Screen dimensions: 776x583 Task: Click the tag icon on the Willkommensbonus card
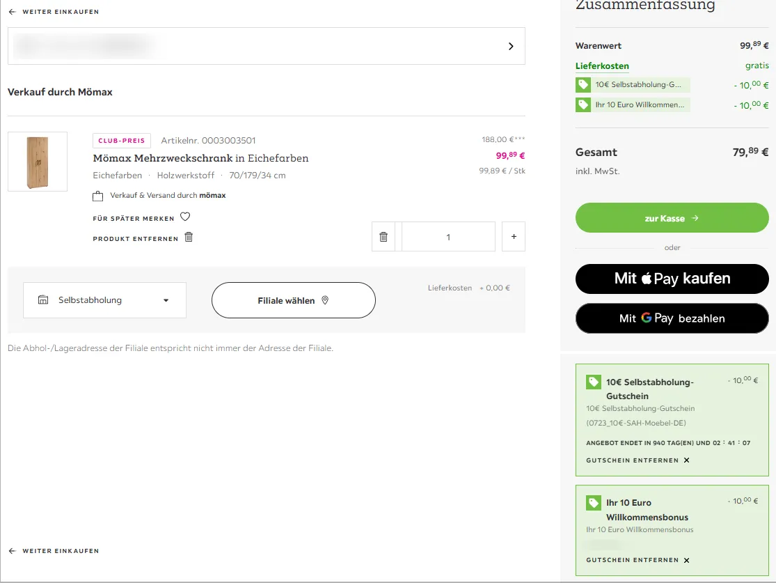(594, 503)
